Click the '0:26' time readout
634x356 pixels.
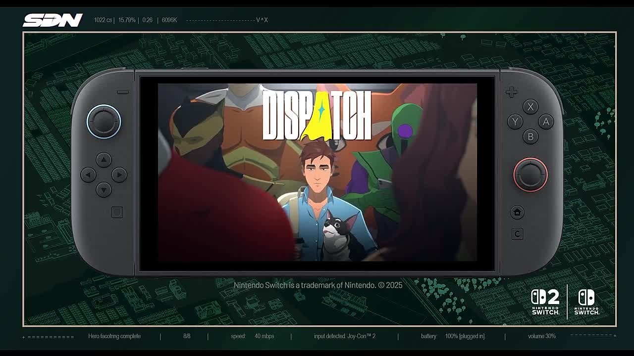tap(147, 20)
